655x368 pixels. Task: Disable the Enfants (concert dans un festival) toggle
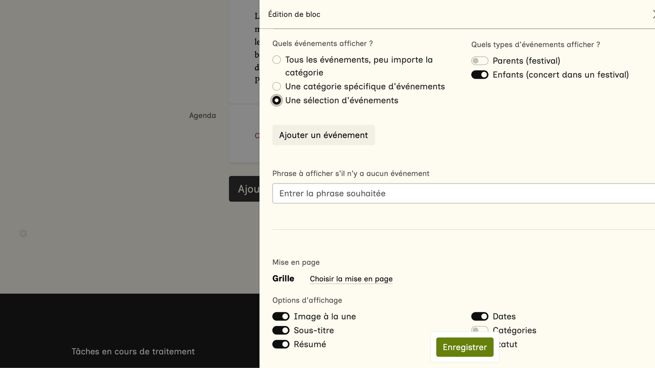pos(479,75)
